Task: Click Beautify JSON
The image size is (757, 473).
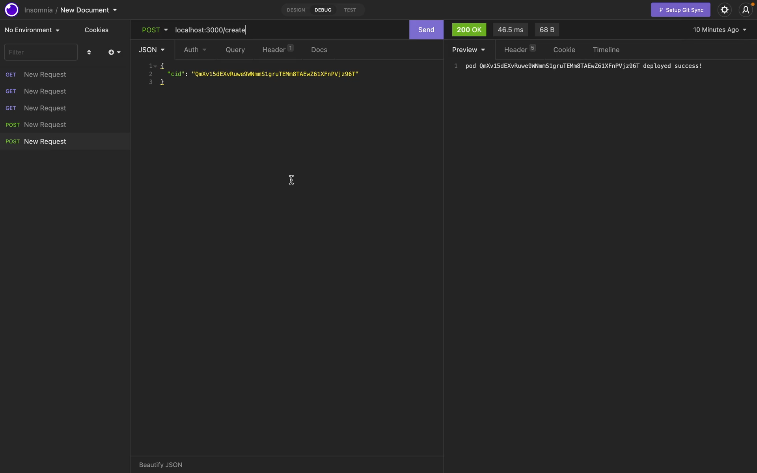Action: pyautogui.click(x=160, y=465)
